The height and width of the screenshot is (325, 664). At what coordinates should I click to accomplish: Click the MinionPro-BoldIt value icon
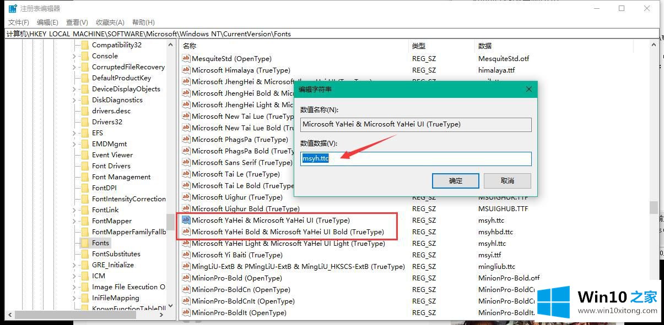coord(186,313)
